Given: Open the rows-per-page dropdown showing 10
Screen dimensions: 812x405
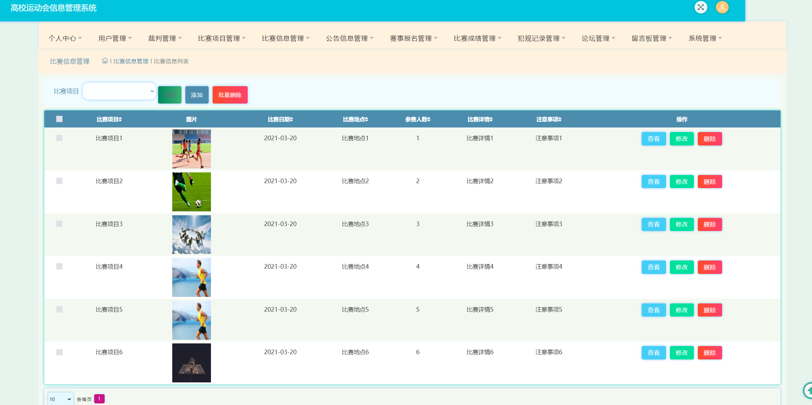Looking at the screenshot, I should point(60,399).
